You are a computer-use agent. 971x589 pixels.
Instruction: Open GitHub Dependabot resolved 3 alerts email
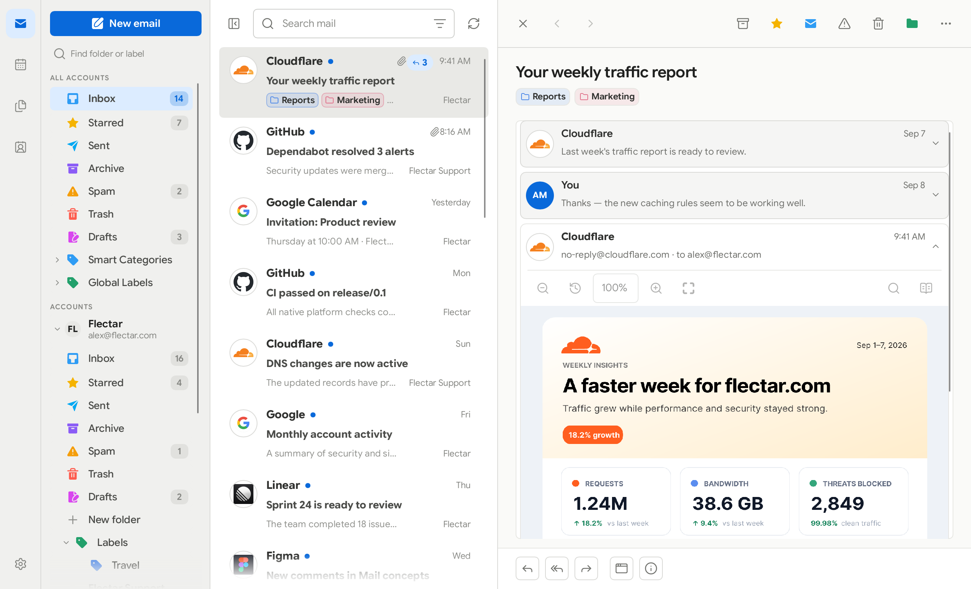pos(353,153)
